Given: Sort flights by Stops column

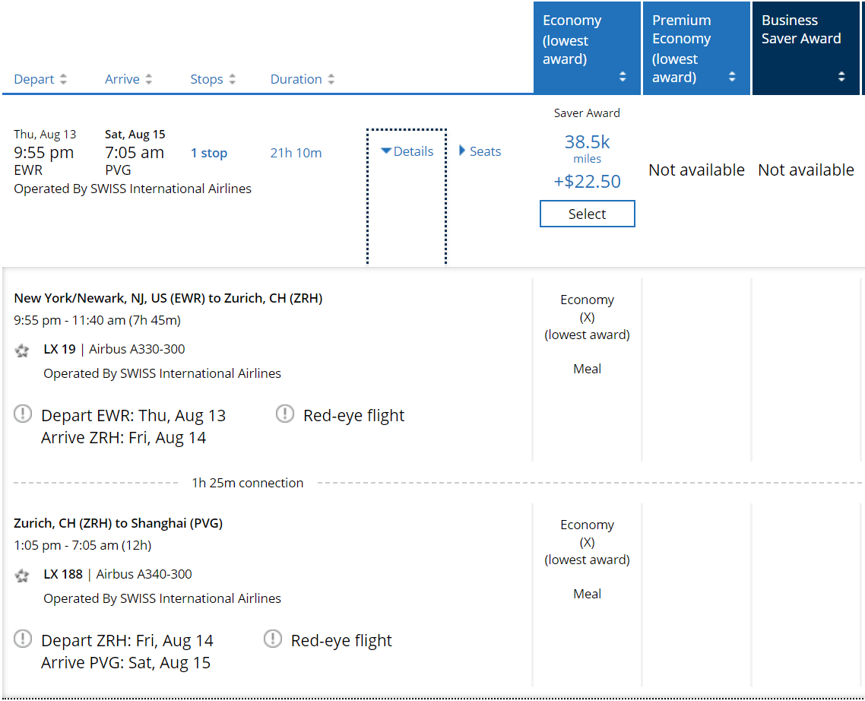Looking at the screenshot, I should (x=213, y=79).
